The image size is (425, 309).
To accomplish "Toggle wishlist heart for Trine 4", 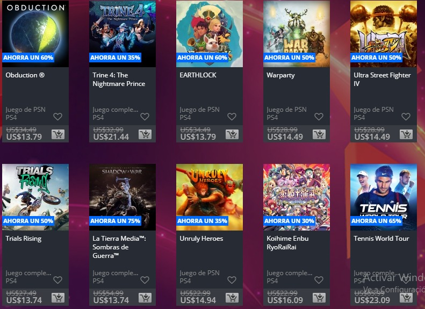I will pyautogui.click(x=145, y=117).
